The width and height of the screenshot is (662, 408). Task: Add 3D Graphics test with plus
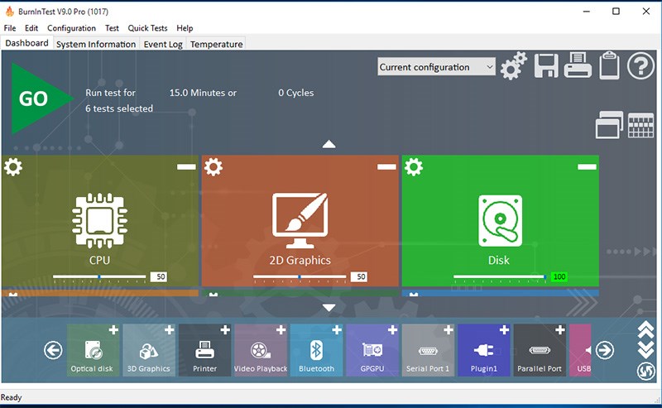coord(170,330)
